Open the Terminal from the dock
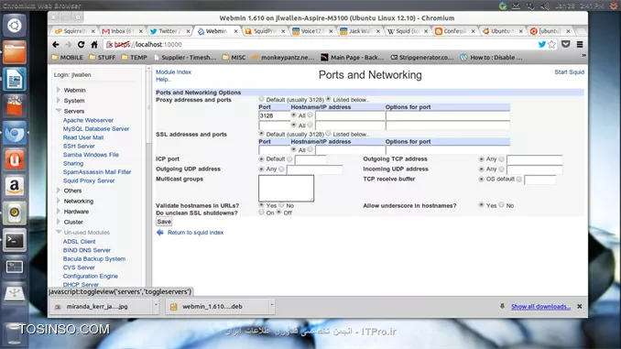This screenshot has width=621, height=349. (x=15, y=240)
